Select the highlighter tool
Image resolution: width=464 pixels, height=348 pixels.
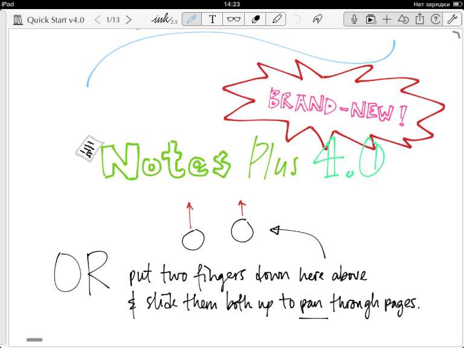276,19
